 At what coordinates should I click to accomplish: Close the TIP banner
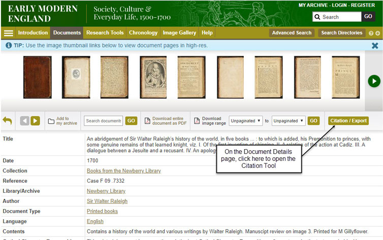click(x=375, y=46)
